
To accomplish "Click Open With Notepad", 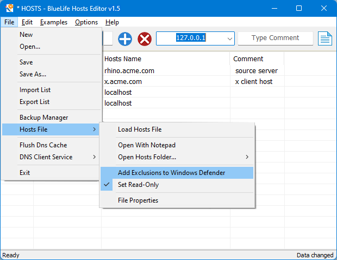I will pos(147,145).
